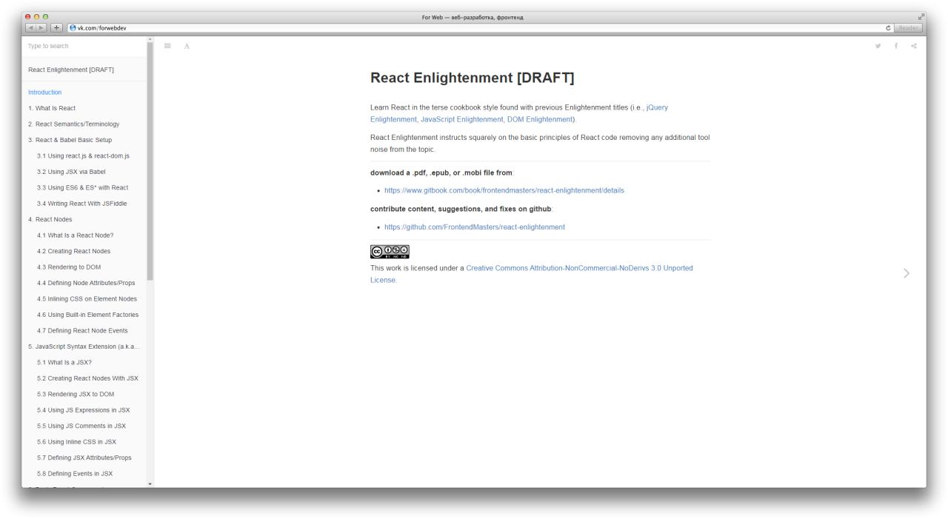Image resolution: width=948 pixels, height=519 pixels.
Task: Go to next page with right chevron
Action: coord(907,273)
